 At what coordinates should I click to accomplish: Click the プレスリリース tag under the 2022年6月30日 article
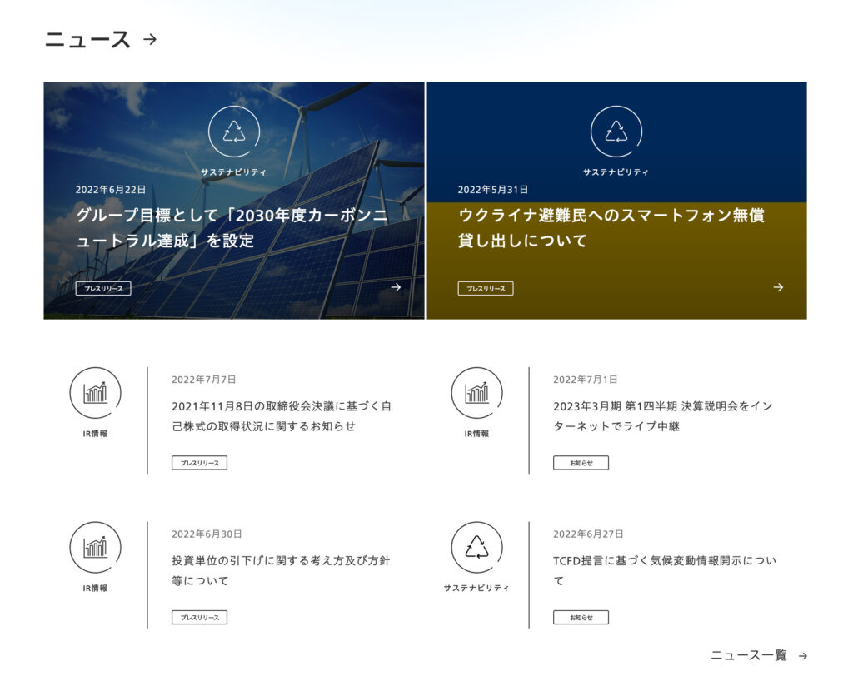(200, 617)
